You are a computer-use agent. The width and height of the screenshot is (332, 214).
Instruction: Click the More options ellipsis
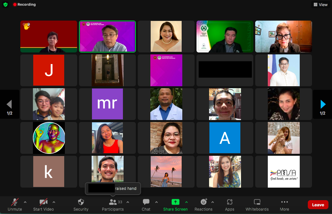[284, 205]
